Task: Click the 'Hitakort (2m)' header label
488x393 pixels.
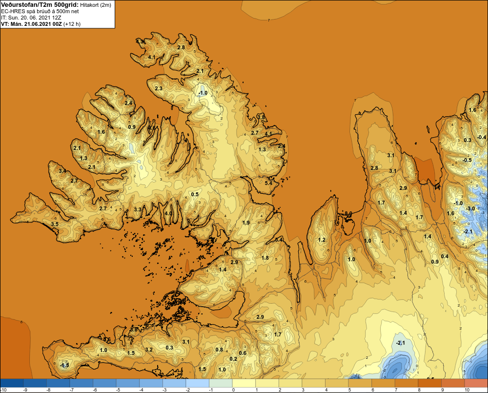Action: point(96,5)
